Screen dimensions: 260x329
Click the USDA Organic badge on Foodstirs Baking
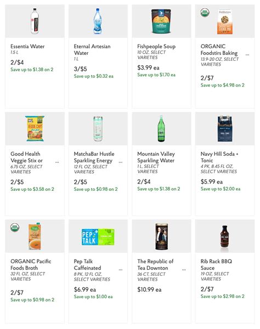205,13
